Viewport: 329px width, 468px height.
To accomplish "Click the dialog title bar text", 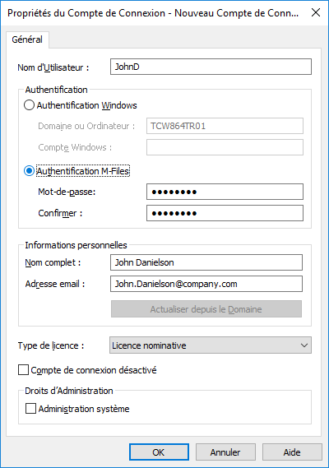I will 153,13.
